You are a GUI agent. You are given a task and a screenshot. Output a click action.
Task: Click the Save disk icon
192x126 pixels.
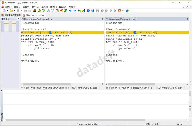pos(18,11)
